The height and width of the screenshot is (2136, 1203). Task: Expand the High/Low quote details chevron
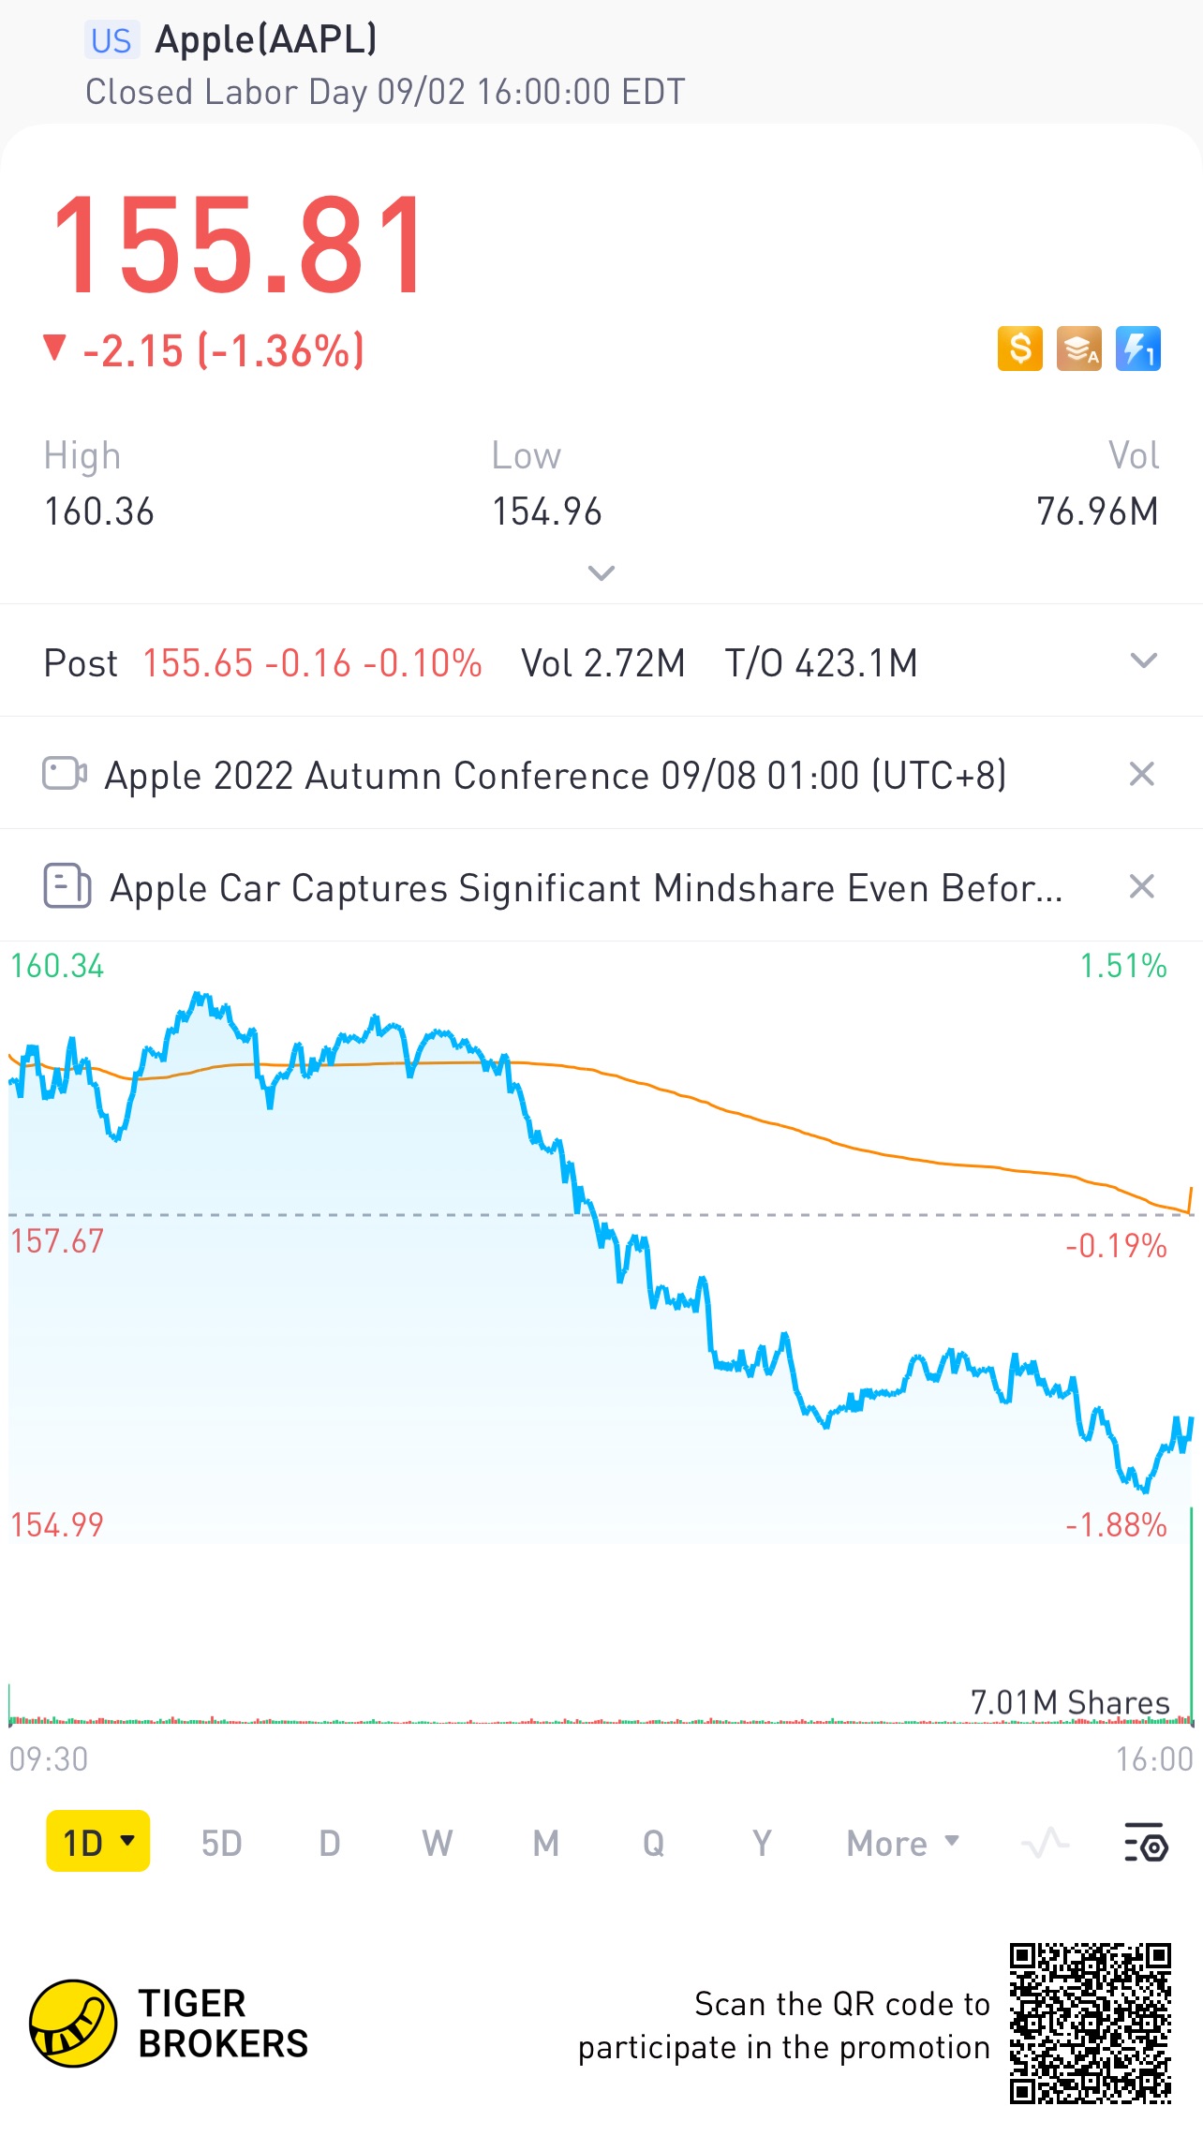601,572
